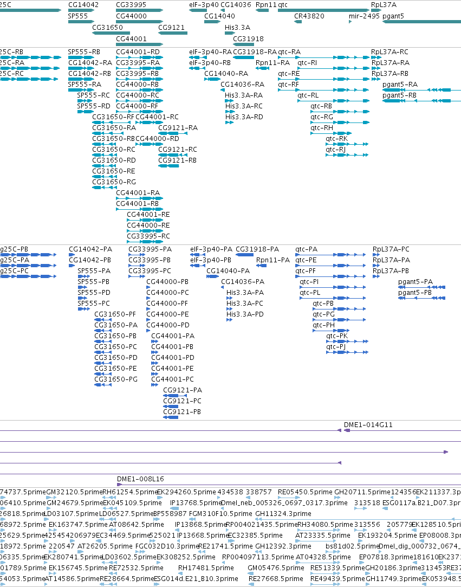Click the CG31918 gene name in top track
The width and height of the screenshot is (461, 587).
[248, 39]
